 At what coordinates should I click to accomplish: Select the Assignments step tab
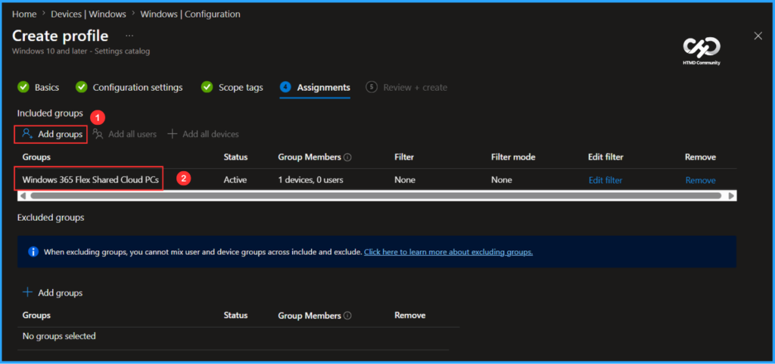[x=323, y=88]
